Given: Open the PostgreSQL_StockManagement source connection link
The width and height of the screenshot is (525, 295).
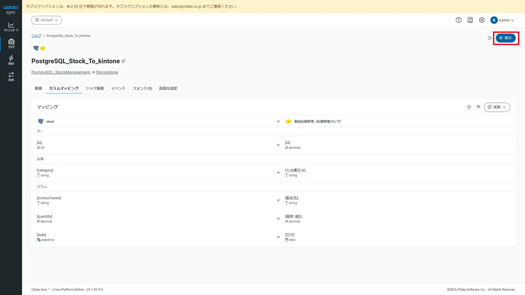Looking at the screenshot, I should click(61, 72).
